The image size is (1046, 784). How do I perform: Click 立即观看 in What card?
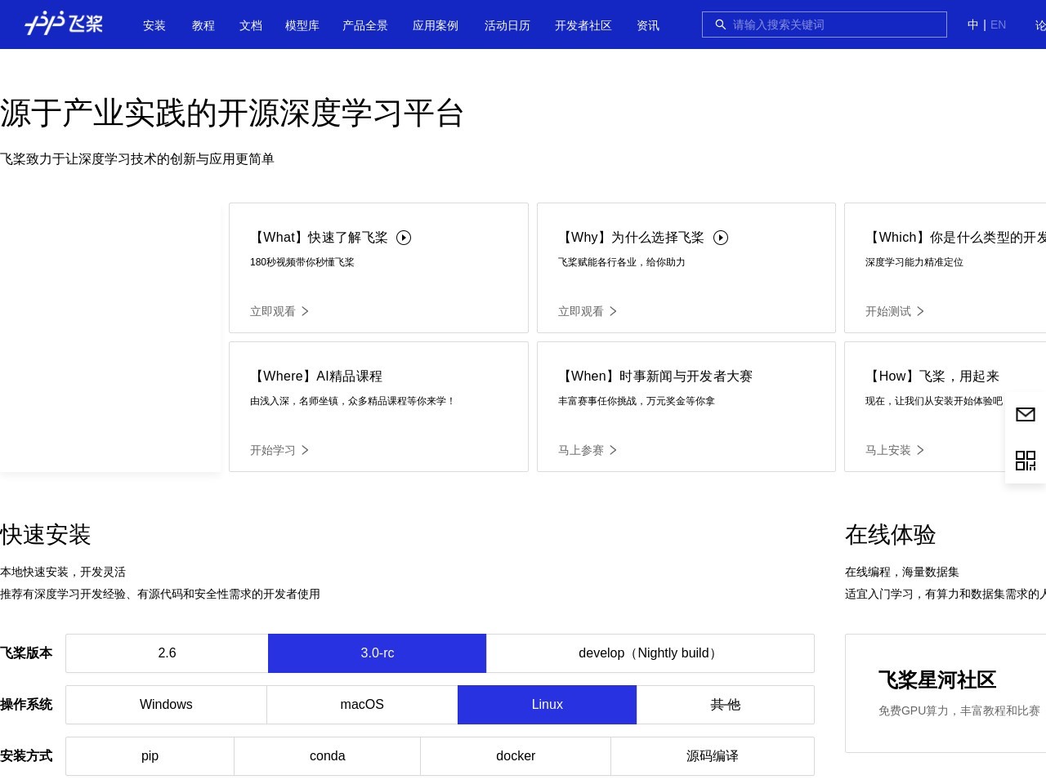[x=273, y=311]
